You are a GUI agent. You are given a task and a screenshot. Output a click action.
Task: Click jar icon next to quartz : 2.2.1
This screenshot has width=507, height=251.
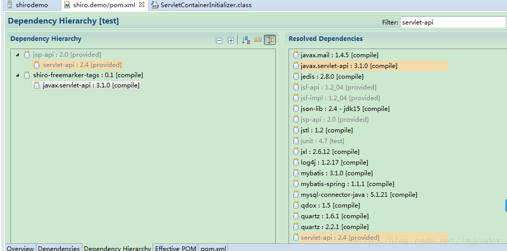[x=296, y=227]
